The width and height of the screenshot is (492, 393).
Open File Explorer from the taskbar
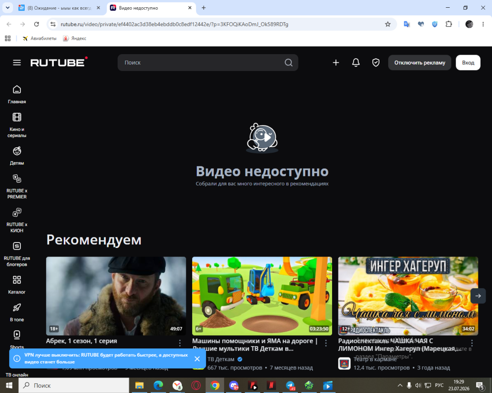pos(139,385)
